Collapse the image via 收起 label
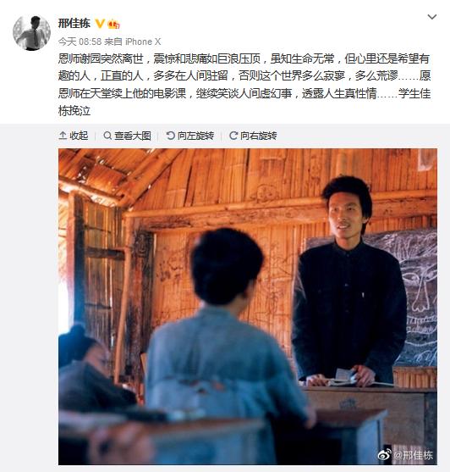Screen dimensions: 450x472 pos(79,136)
